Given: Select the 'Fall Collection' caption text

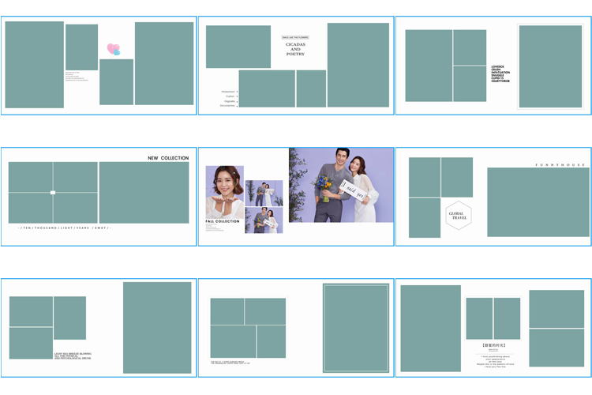Looking at the screenshot, I should [x=223, y=222].
